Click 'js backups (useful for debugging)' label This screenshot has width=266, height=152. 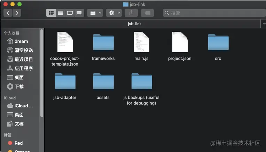click(141, 100)
